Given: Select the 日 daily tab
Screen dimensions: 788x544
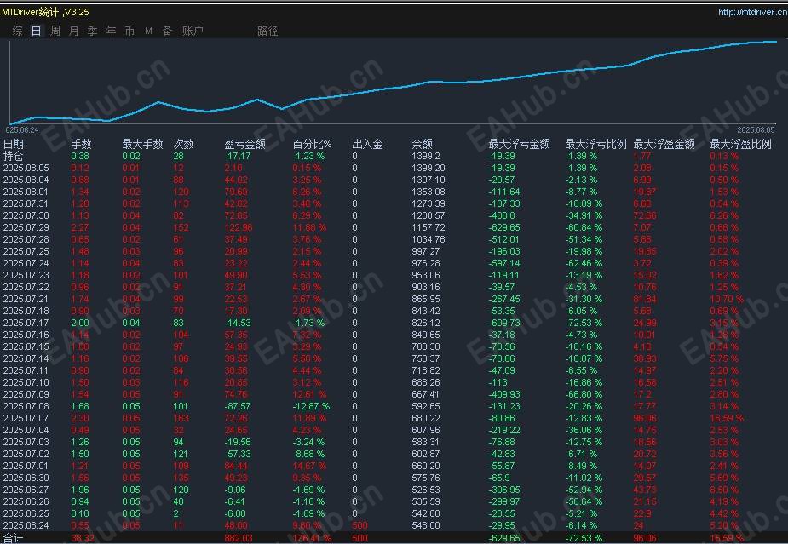Looking at the screenshot, I should tap(36, 31).
